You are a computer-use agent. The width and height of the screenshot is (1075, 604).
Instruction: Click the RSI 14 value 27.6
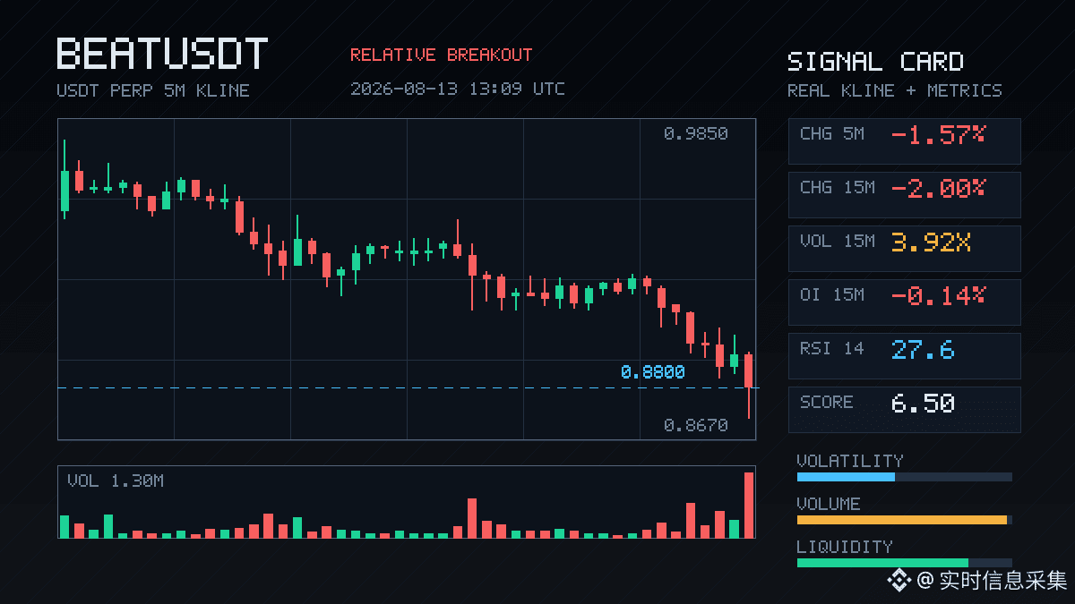click(x=923, y=349)
